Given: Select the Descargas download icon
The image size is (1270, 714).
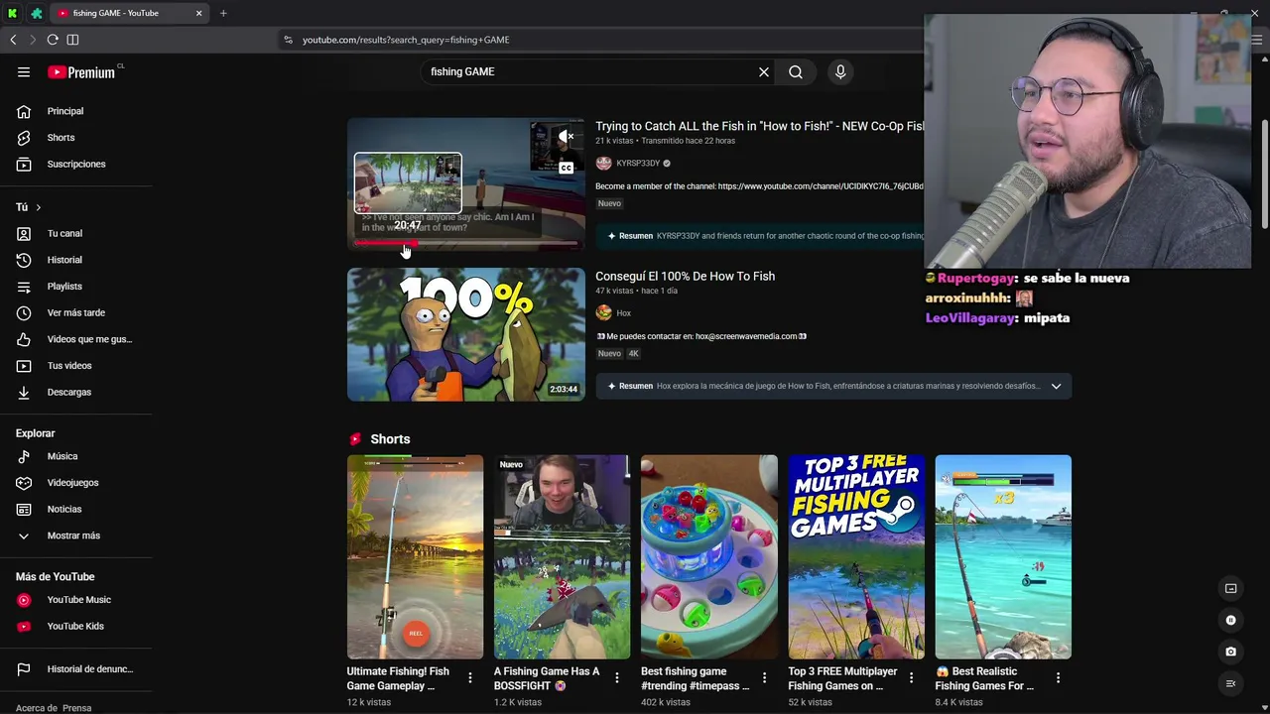Looking at the screenshot, I should [x=24, y=392].
